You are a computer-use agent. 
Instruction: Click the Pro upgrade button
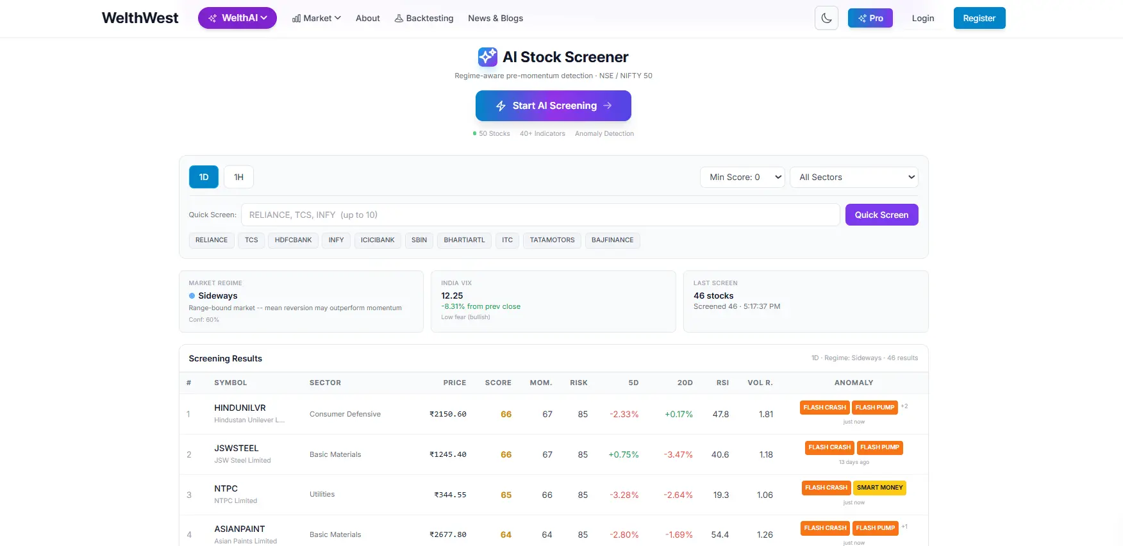pos(870,18)
